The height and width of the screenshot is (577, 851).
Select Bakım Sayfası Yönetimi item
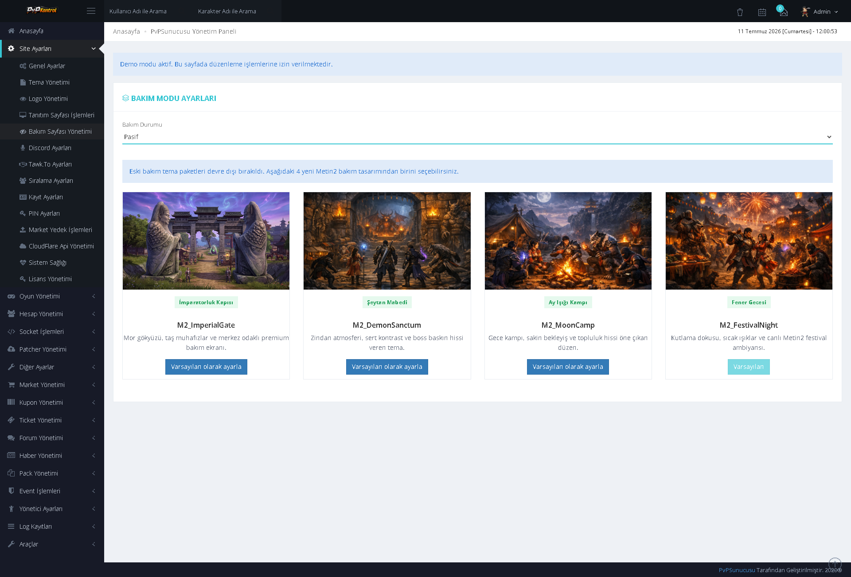pyautogui.click(x=52, y=132)
